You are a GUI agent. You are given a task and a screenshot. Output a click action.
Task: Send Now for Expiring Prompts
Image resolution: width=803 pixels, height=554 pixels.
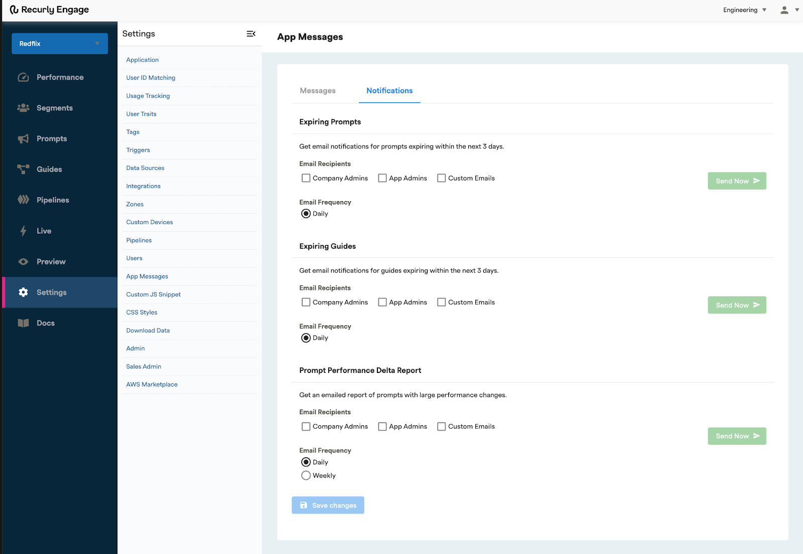[737, 181]
